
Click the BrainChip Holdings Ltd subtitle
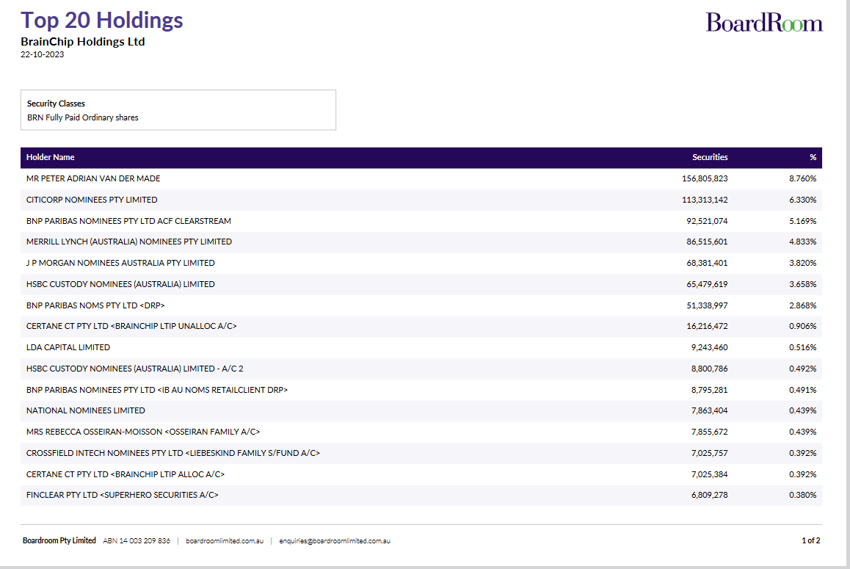[x=82, y=42]
